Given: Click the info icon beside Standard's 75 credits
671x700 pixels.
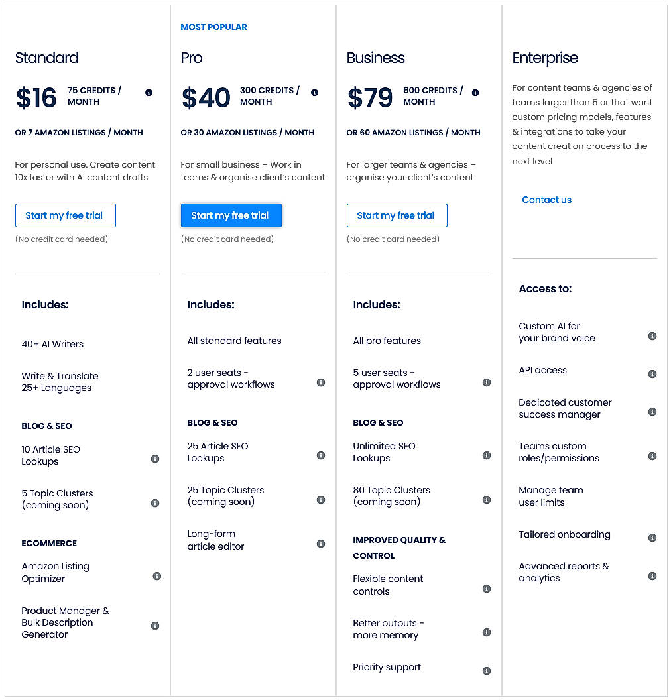Looking at the screenshot, I should pos(149,93).
